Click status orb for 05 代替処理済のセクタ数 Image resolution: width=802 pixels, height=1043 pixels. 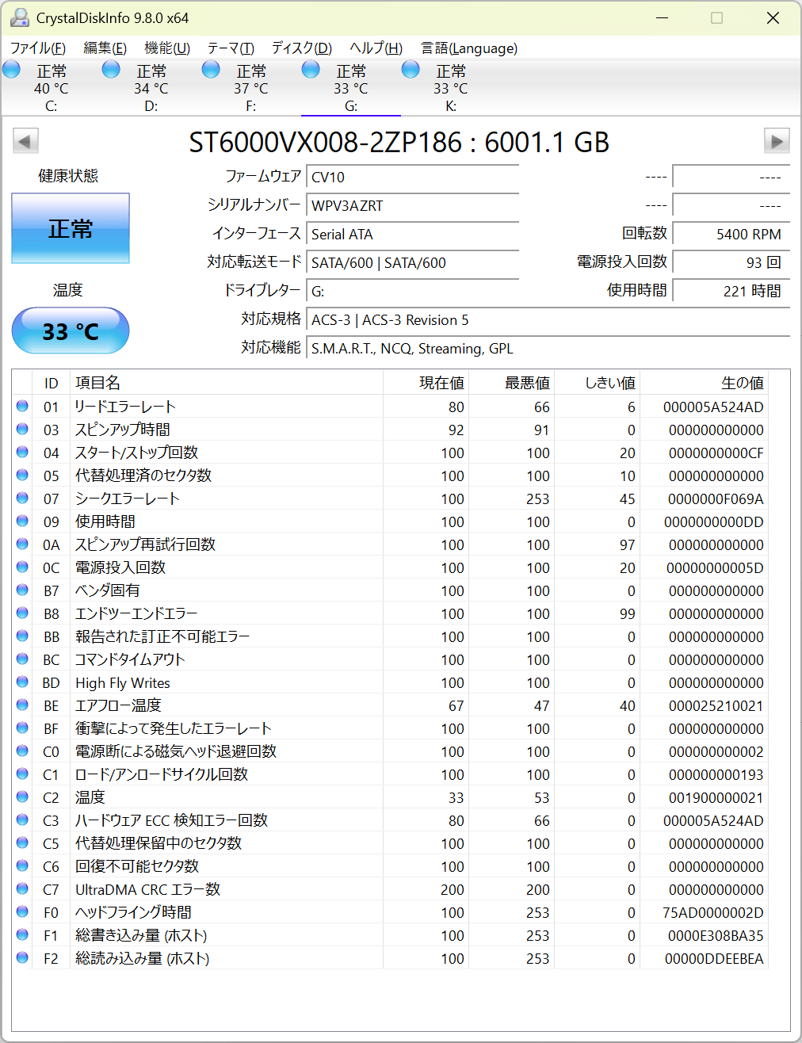click(22, 476)
